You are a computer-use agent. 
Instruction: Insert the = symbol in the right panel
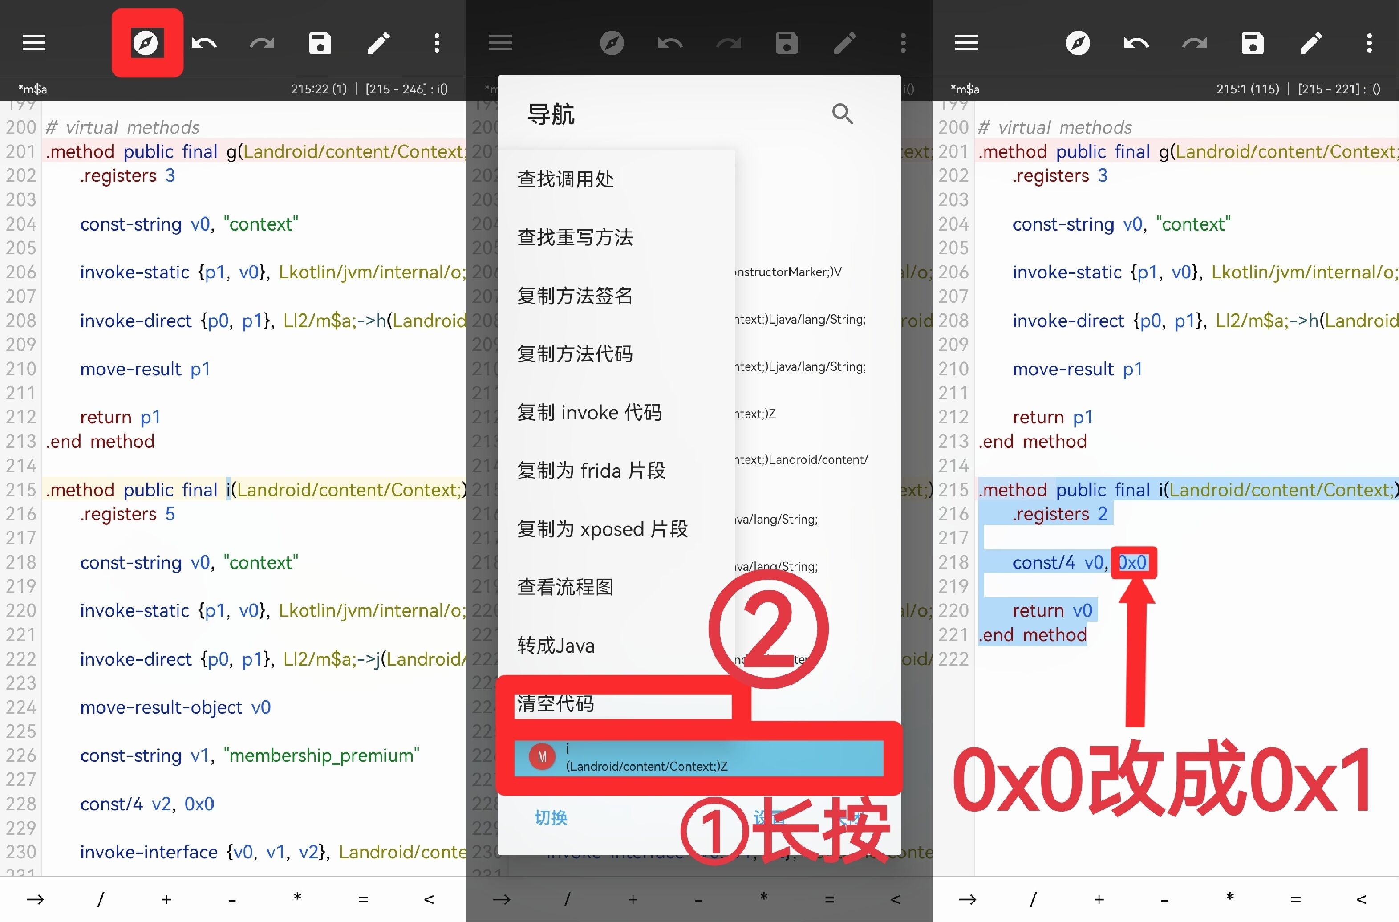(1296, 899)
